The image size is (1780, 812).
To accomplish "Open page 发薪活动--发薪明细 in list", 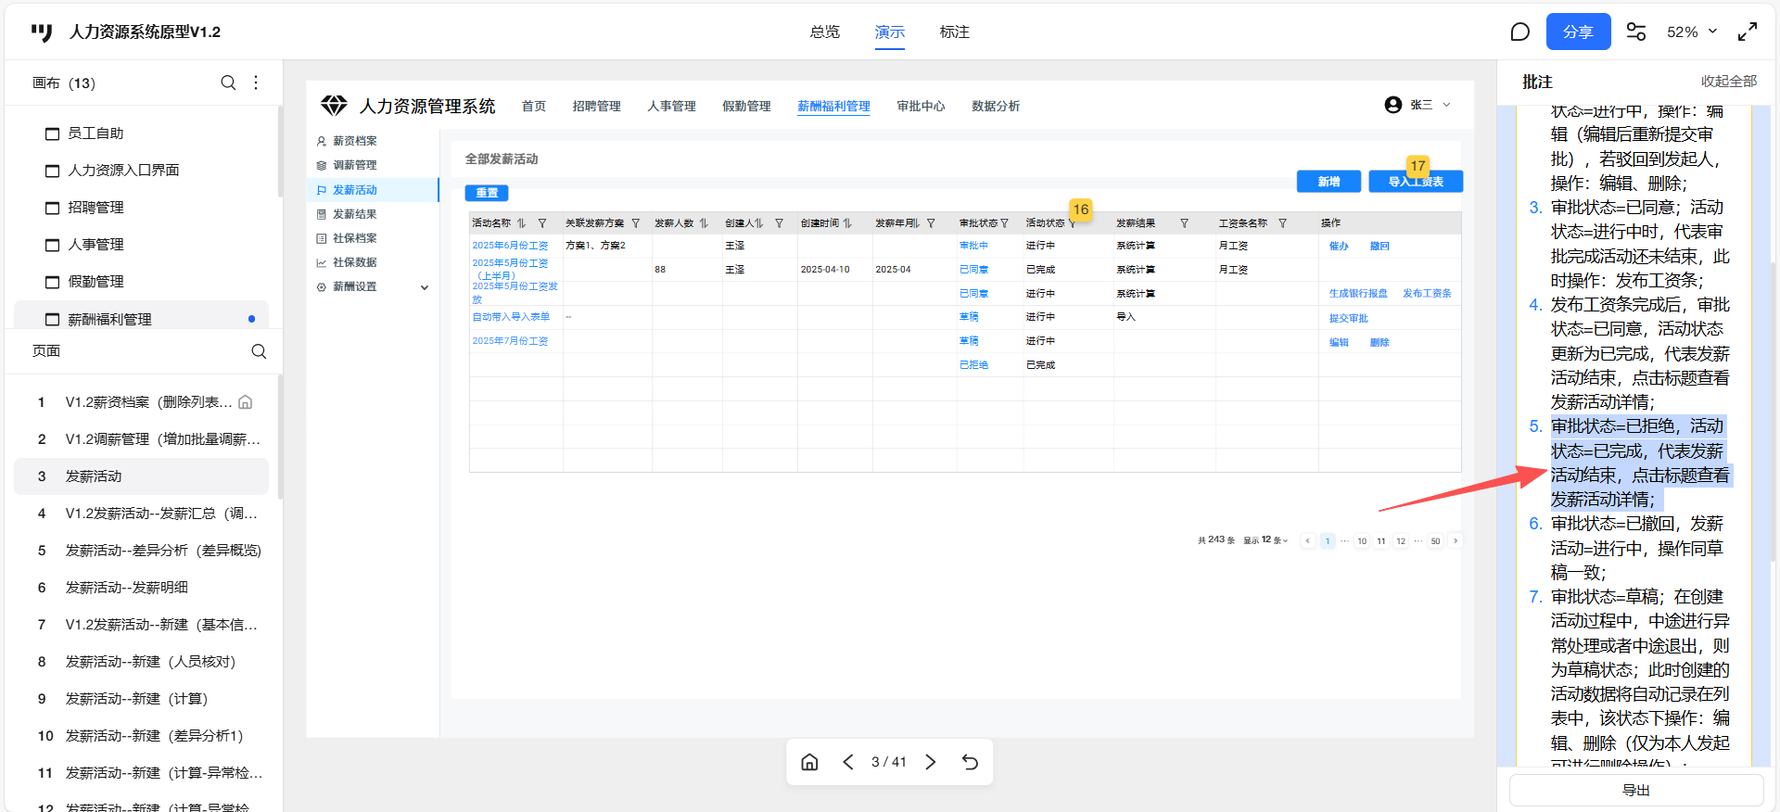I will [126, 588].
